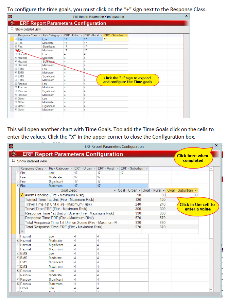Viewport: 228px width, 301px height.
Task: Click the ERF - Suburban cell of Fire Low, upper dialog
Action: click(x=115, y=39)
